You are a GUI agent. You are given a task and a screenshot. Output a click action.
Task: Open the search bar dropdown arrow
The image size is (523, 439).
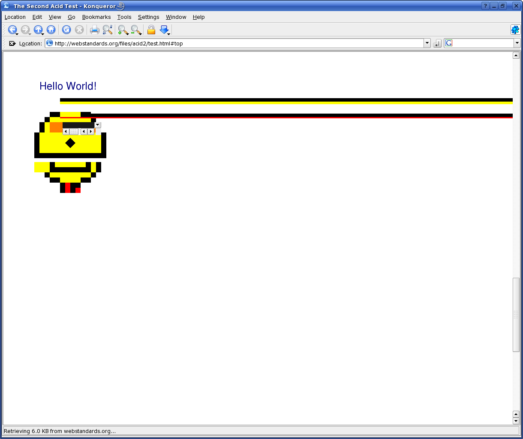(x=517, y=43)
